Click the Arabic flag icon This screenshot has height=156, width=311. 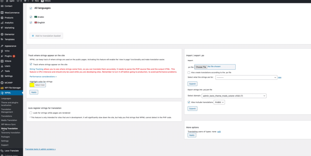pos(36,17)
